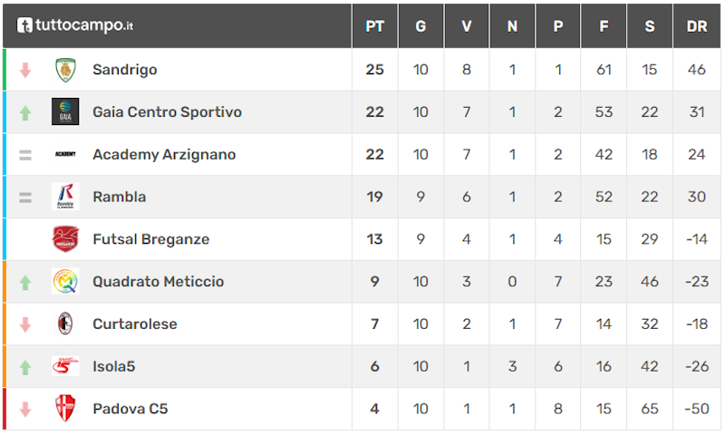The width and height of the screenshot is (725, 435).
Task: Click the red down arrow beside Curtarolese
Action: 25,324
